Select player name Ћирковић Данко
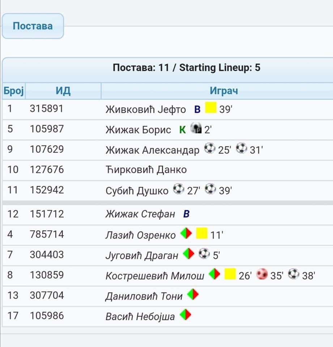Viewport: 333px width, 347px height. (x=146, y=170)
